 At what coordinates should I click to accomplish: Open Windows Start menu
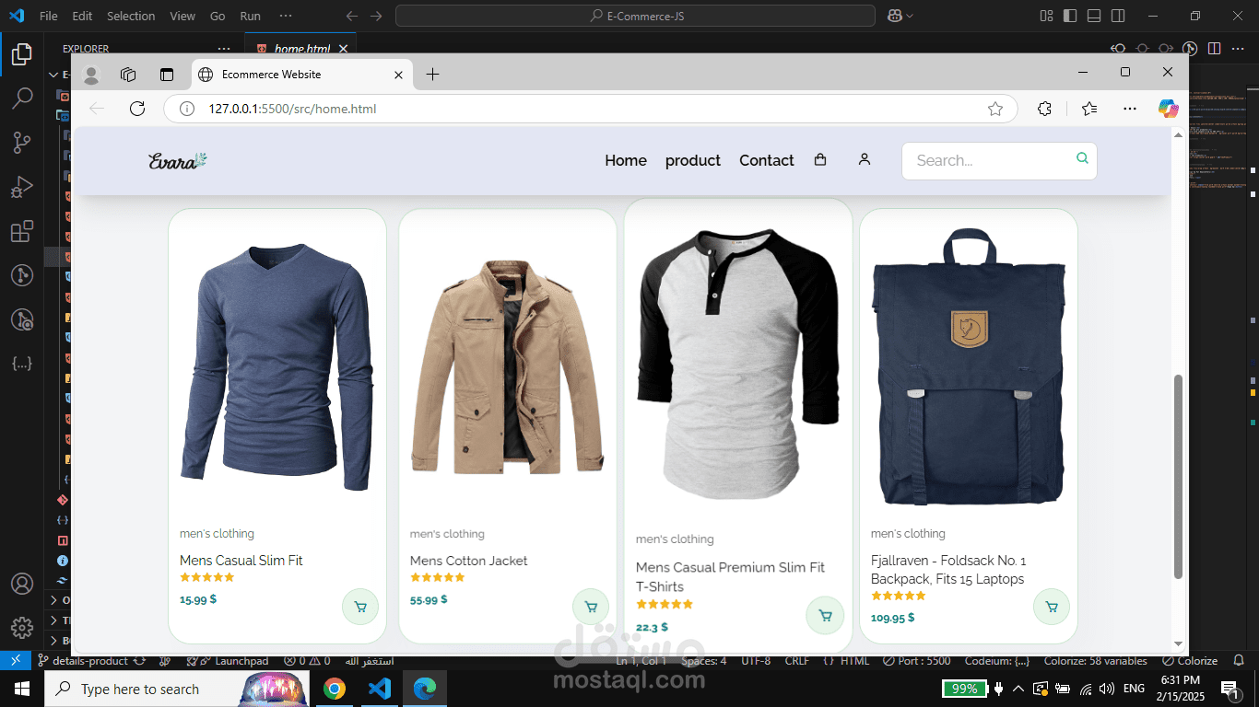coord(22,689)
